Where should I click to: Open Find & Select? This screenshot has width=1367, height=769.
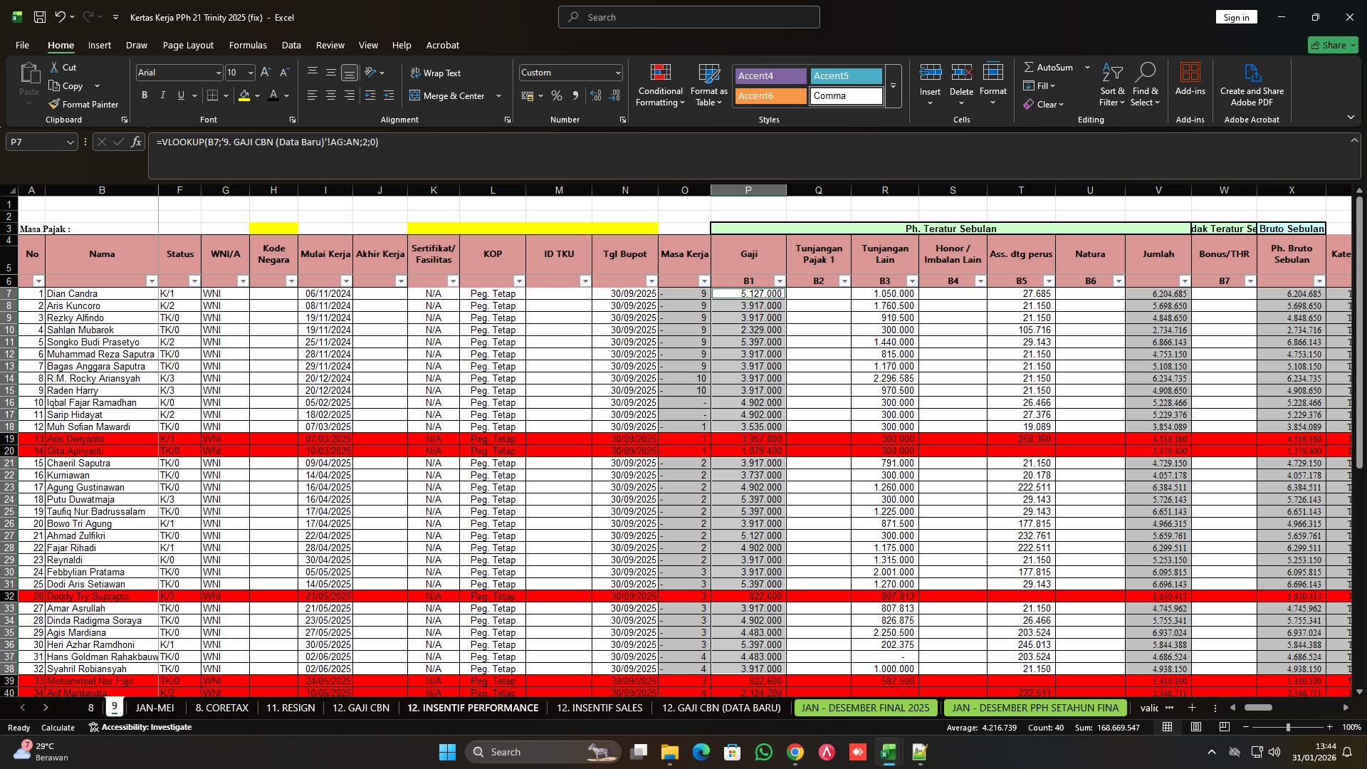[x=1146, y=85]
